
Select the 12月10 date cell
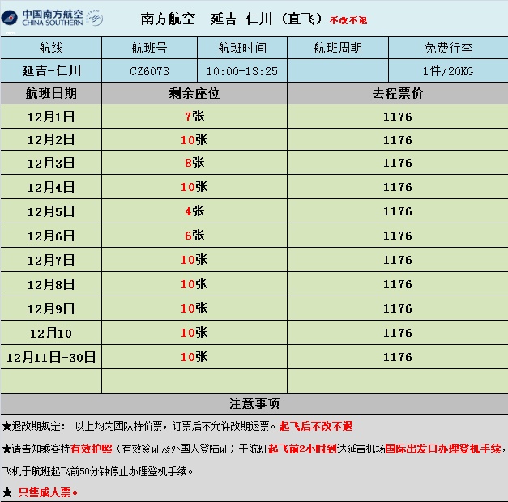tap(51, 333)
